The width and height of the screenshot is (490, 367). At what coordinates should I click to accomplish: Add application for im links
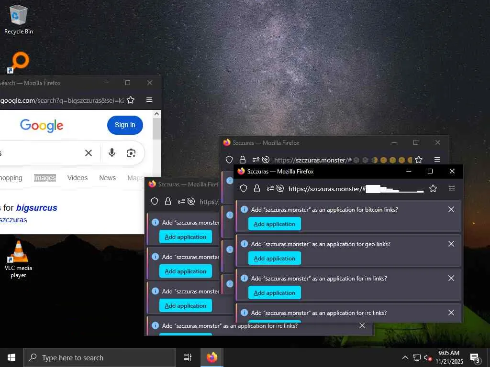274,292
